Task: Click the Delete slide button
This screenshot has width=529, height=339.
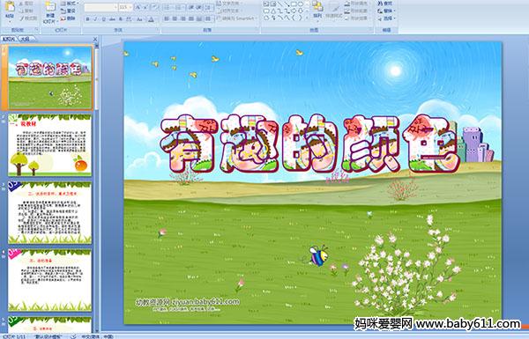Action: point(69,18)
